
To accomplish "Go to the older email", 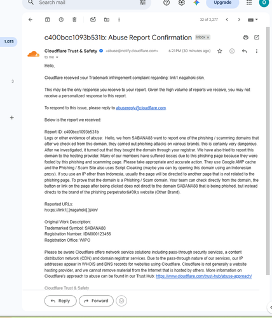I will pos(239,20).
